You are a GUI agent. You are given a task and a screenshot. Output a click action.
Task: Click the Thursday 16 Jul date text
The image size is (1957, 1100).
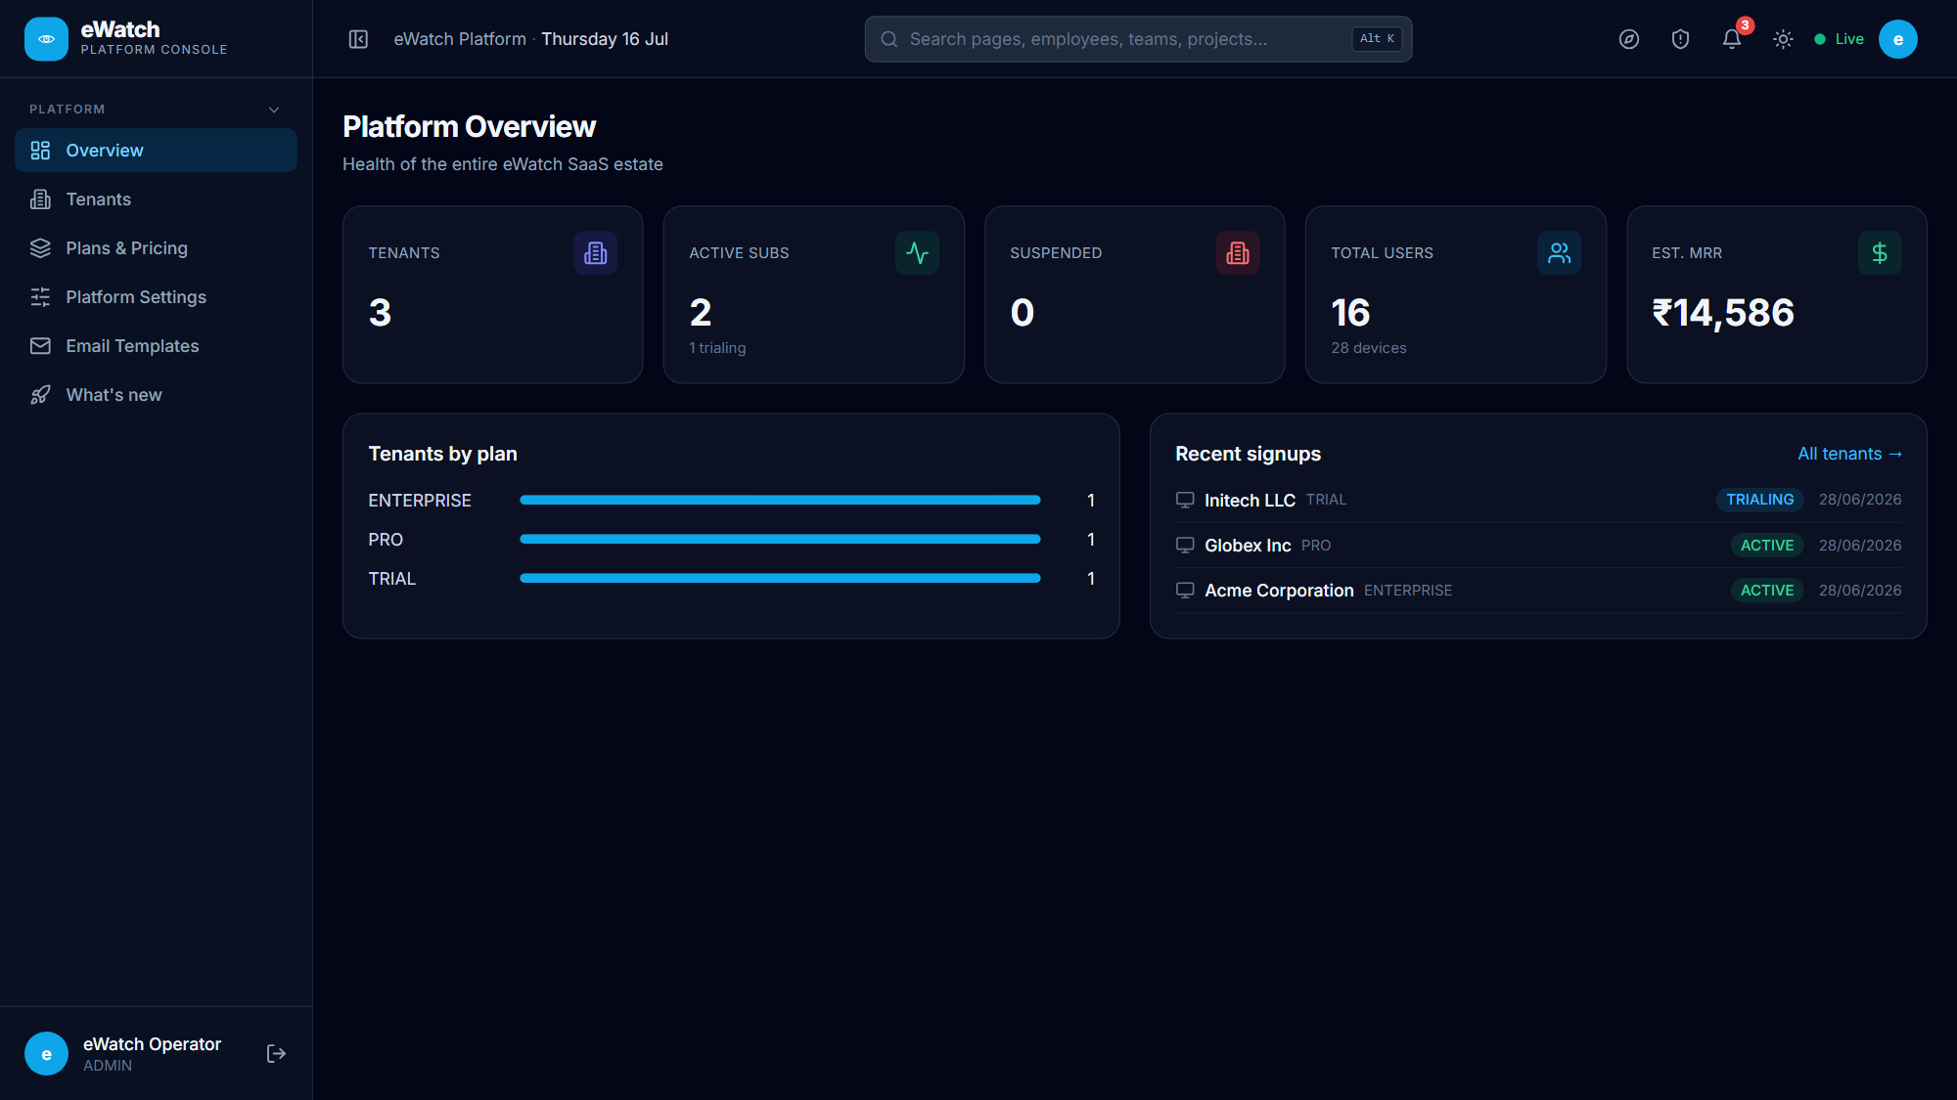605,39
